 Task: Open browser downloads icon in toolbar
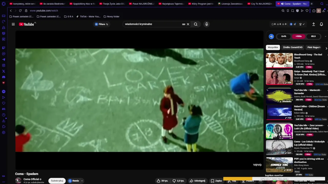[x=324, y=11]
